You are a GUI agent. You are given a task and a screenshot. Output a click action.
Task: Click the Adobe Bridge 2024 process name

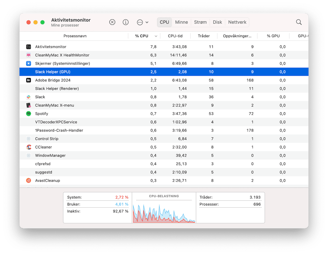pos(53,80)
